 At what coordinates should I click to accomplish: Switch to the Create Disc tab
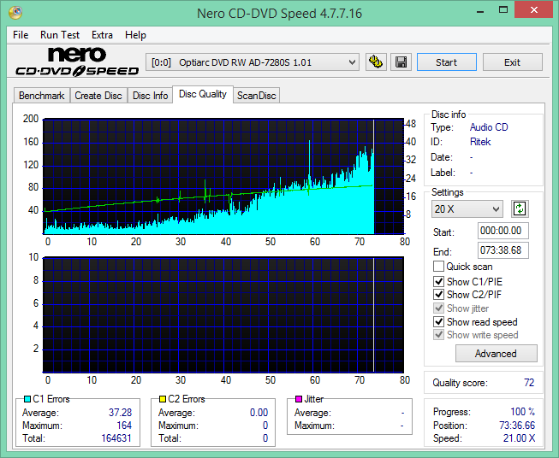[98, 96]
